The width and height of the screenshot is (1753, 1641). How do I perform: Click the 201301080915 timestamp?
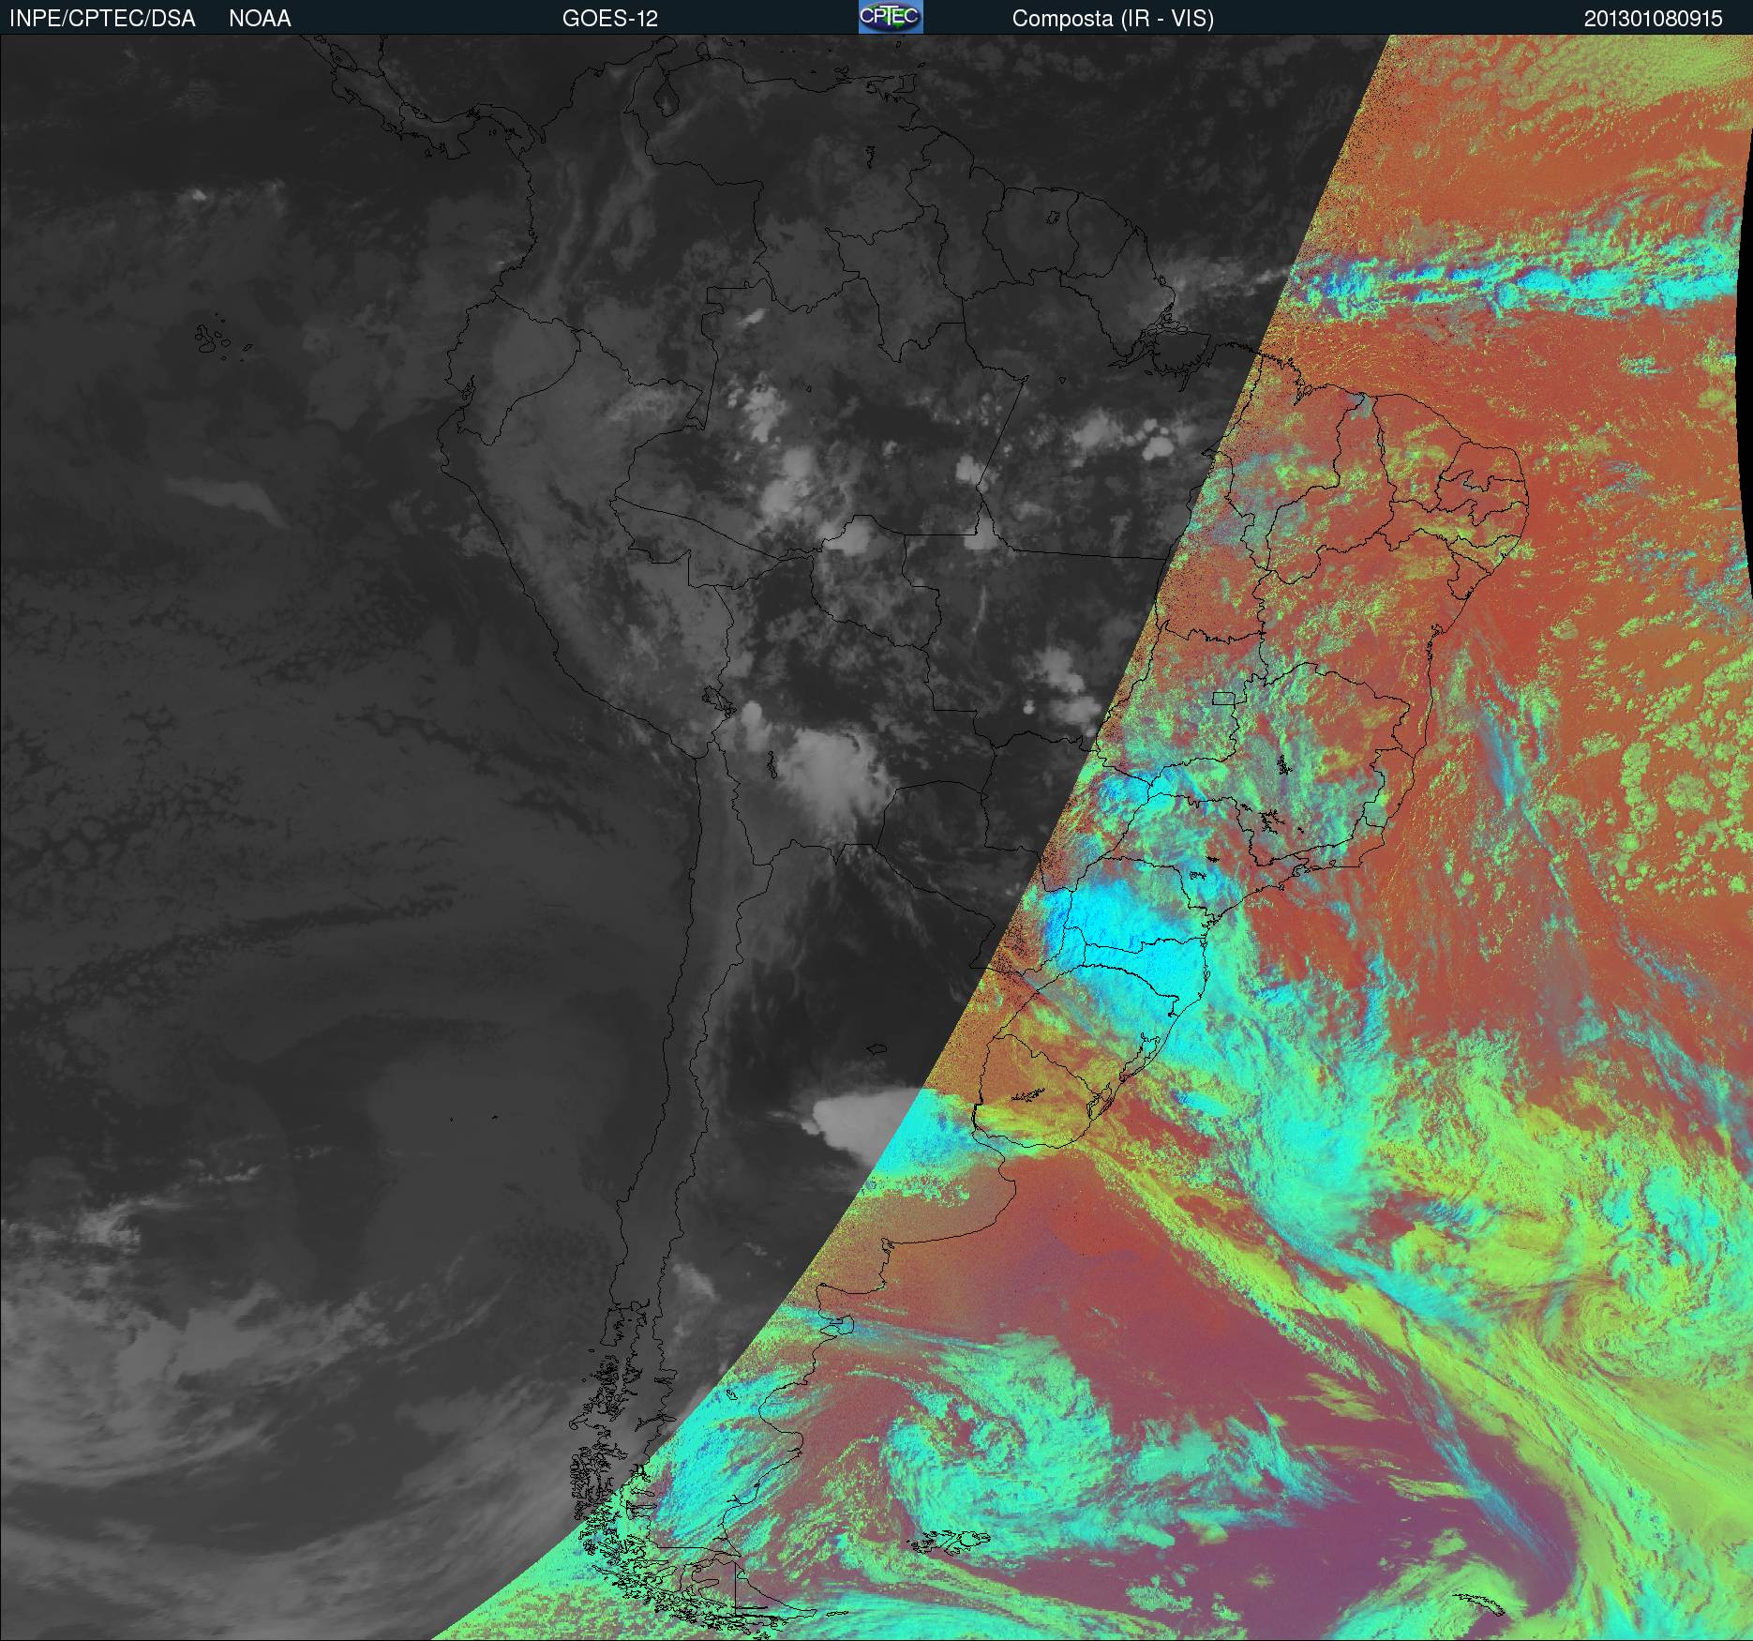tap(1654, 19)
